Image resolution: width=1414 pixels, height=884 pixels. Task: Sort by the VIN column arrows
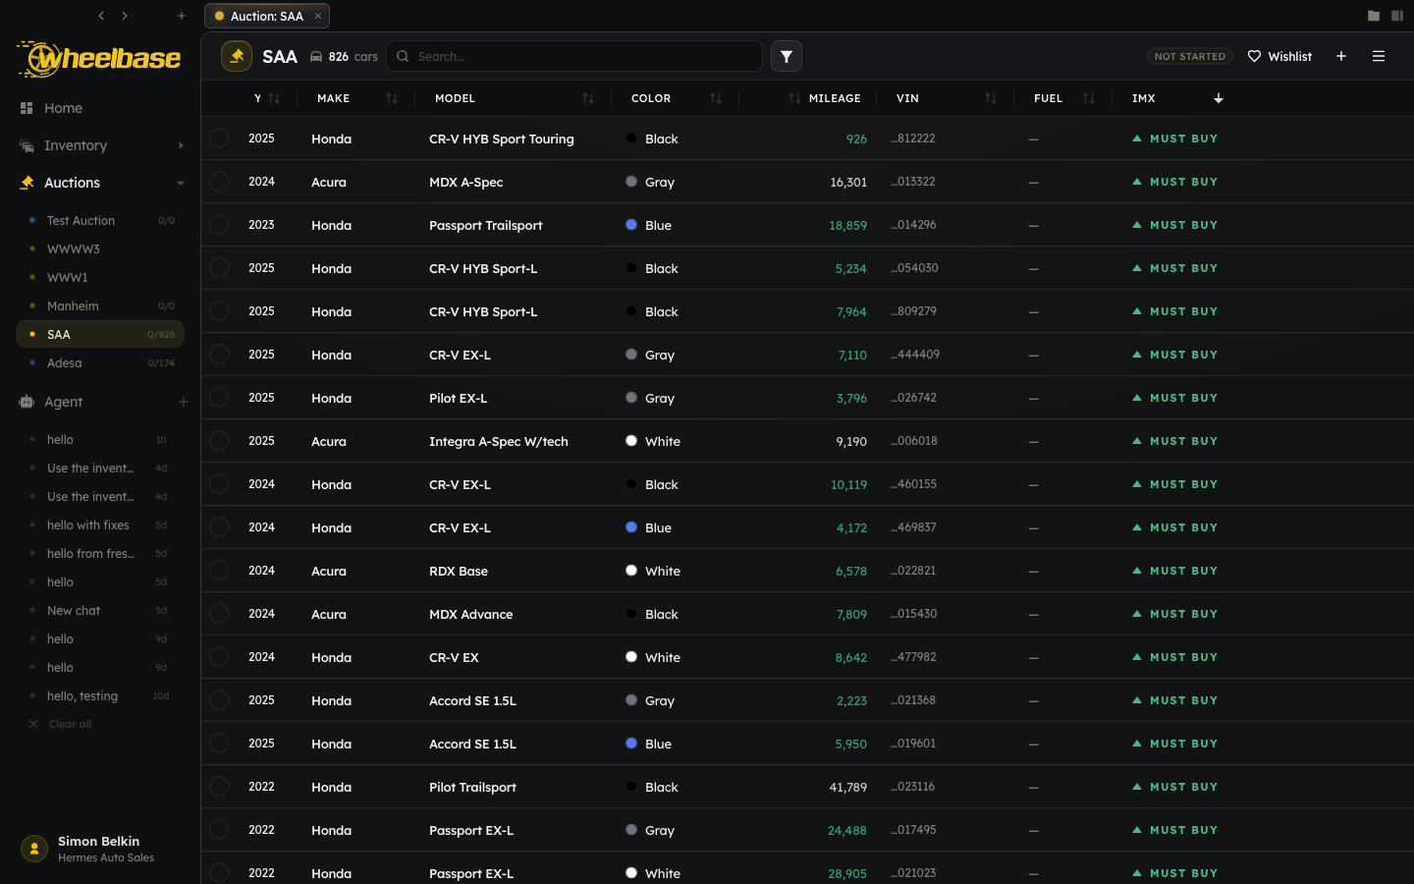pyautogui.click(x=991, y=98)
